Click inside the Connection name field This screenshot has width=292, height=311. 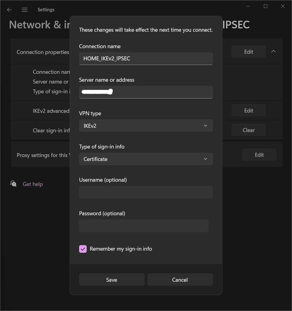coord(146,58)
